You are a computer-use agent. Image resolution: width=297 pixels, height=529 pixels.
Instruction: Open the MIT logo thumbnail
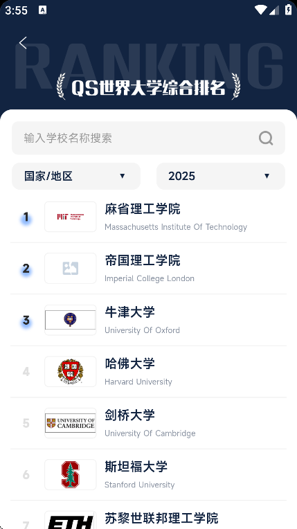click(x=71, y=217)
